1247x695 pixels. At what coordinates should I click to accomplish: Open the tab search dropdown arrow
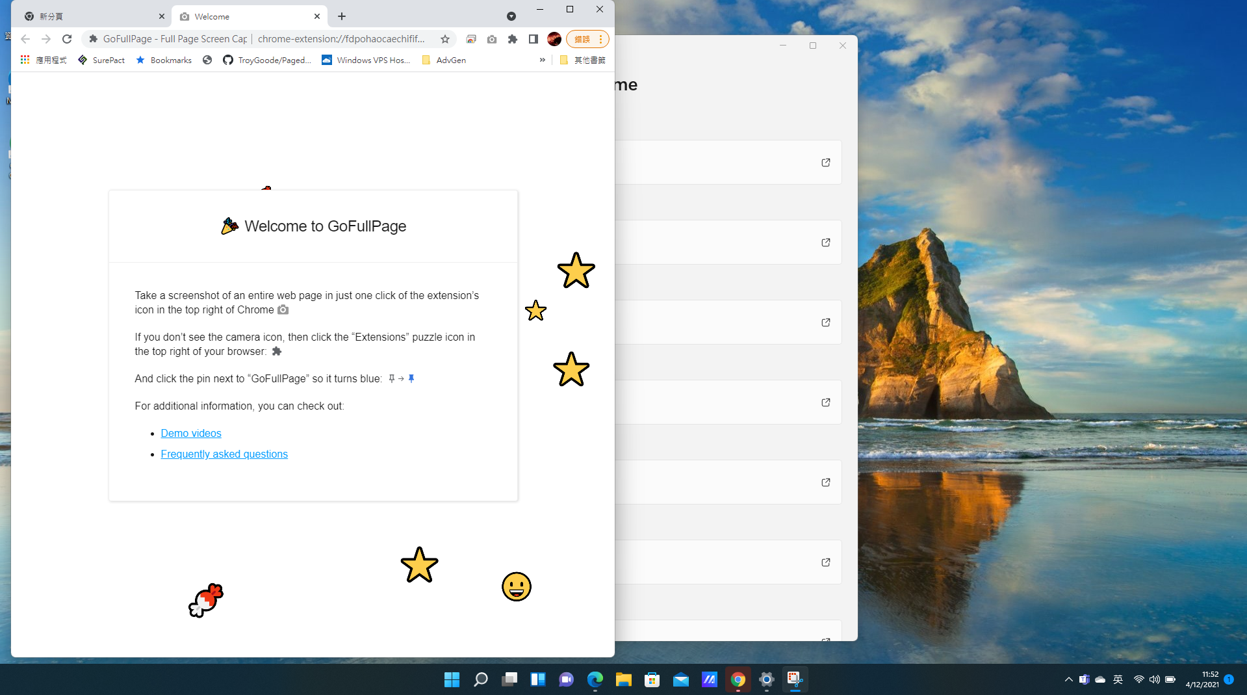(x=511, y=16)
